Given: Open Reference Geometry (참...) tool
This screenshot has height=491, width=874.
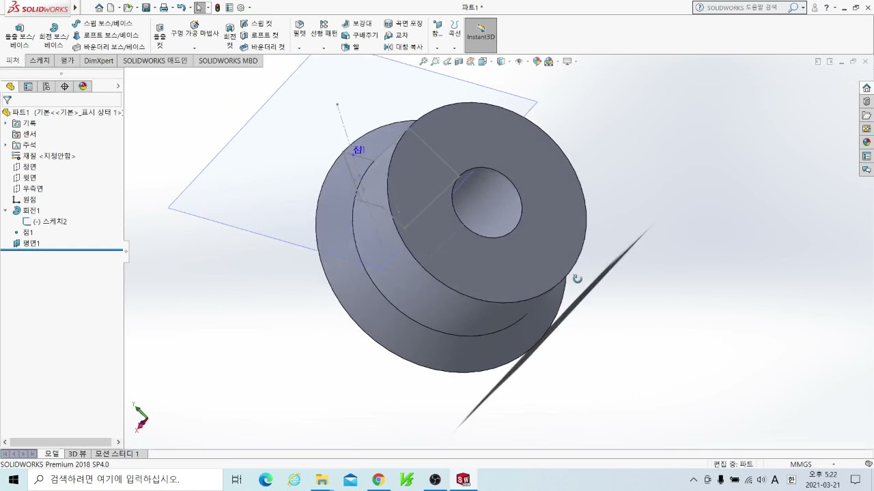Looking at the screenshot, I should tap(437, 29).
